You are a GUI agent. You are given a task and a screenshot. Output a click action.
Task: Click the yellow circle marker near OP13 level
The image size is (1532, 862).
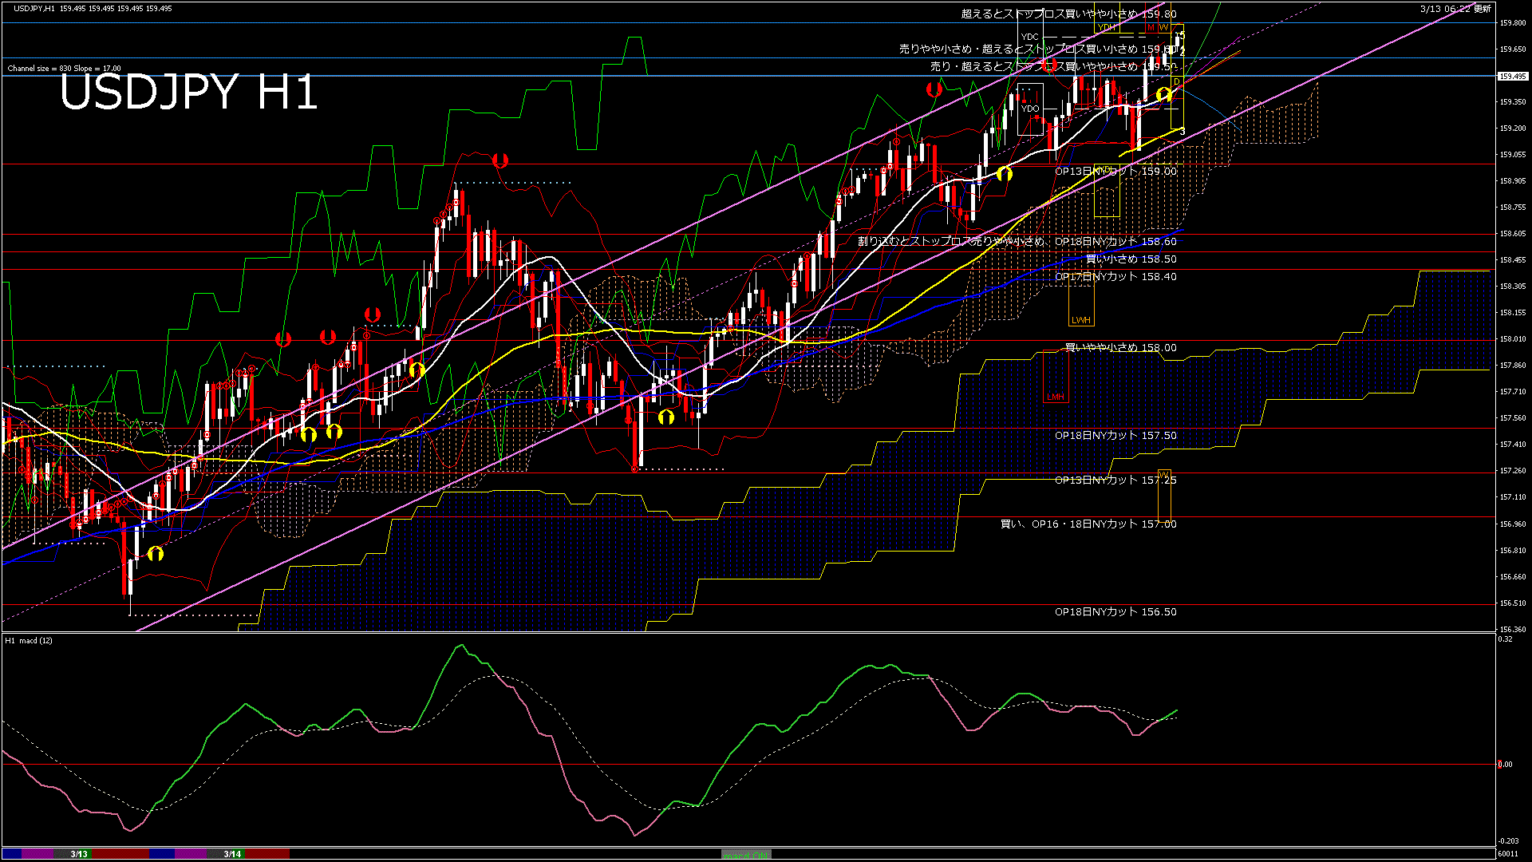coord(1005,172)
